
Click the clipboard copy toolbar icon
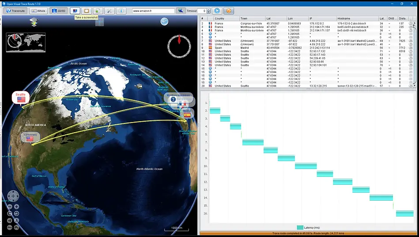coord(86,11)
